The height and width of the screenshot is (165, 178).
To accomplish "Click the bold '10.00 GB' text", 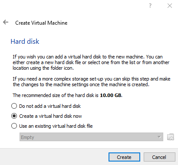I will tap(111, 95).
